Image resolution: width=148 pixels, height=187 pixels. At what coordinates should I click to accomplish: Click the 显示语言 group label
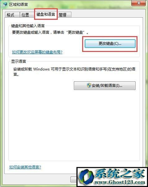pyautogui.click(x=19, y=61)
